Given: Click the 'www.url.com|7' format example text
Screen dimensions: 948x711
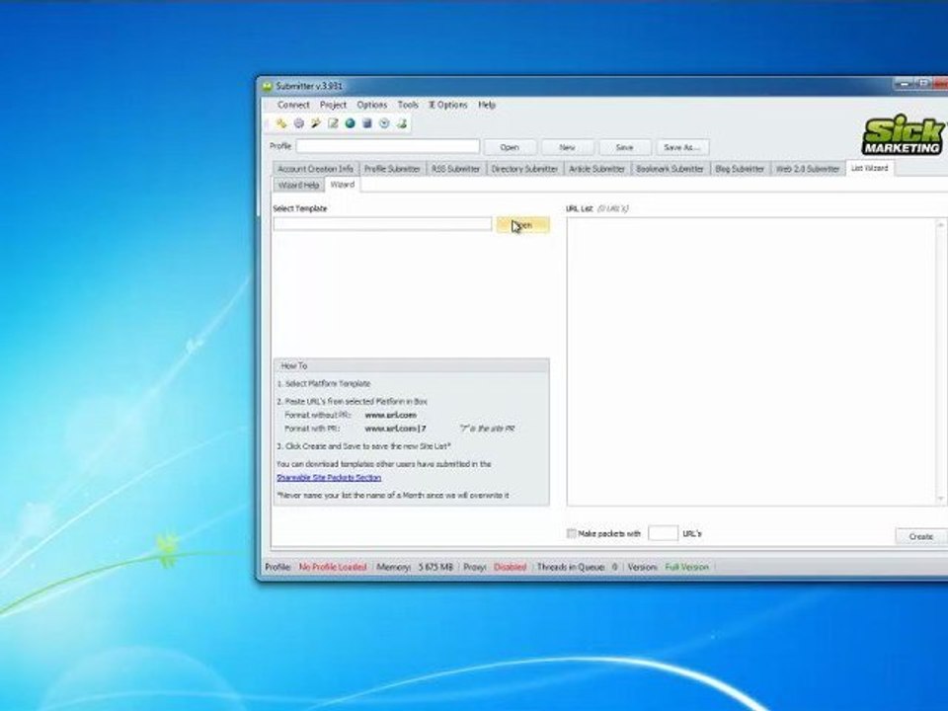Looking at the screenshot, I should coord(395,429).
